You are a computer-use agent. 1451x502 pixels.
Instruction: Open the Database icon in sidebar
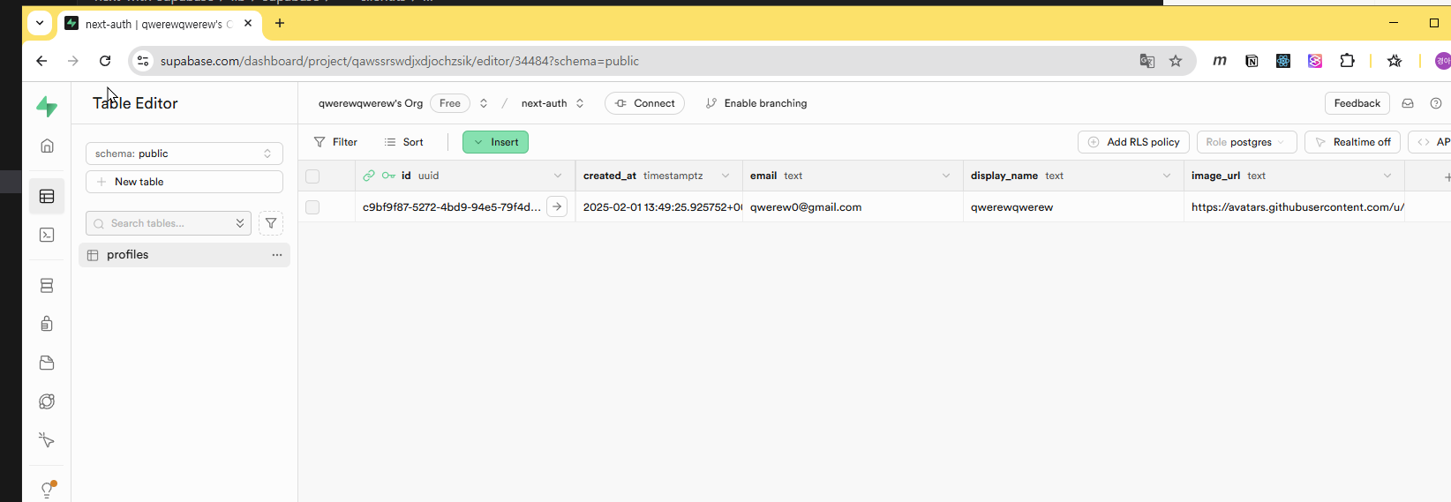[47, 286]
